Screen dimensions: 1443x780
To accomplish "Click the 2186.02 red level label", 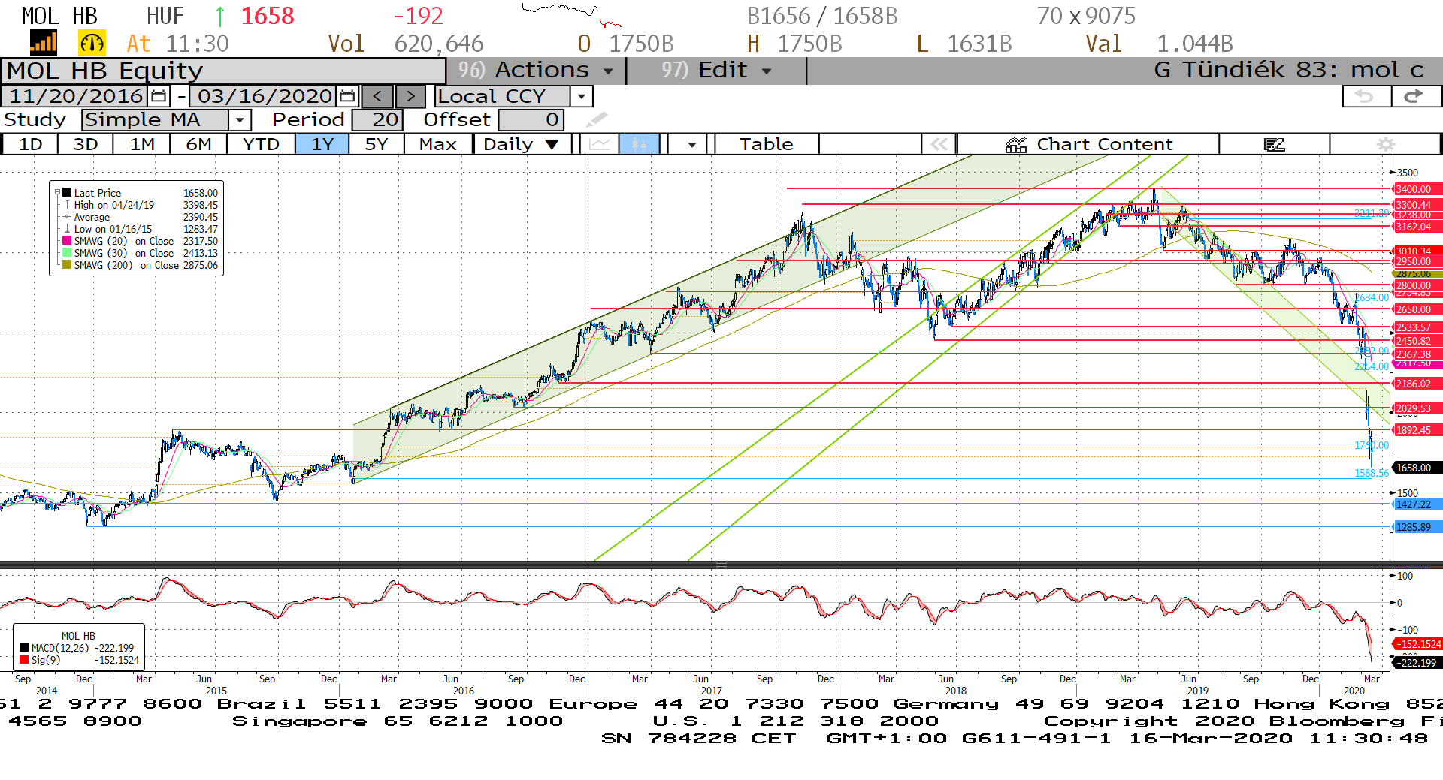I will click(x=1417, y=384).
